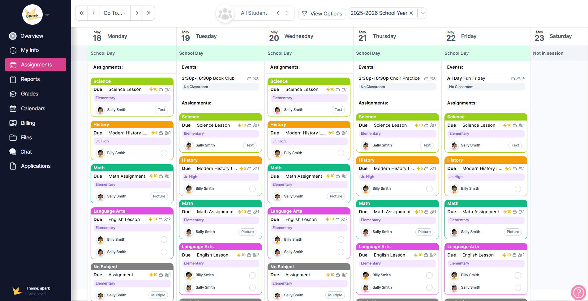This screenshot has width=588, height=301.
Task: Toggle Wednesday English Lesson circle for Sally Smith
Action: 341,252
